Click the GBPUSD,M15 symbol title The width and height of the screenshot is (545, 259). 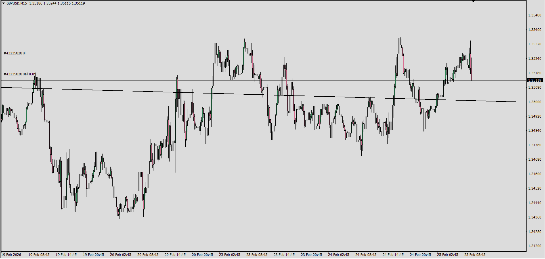pyautogui.click(x=17, y=3)
